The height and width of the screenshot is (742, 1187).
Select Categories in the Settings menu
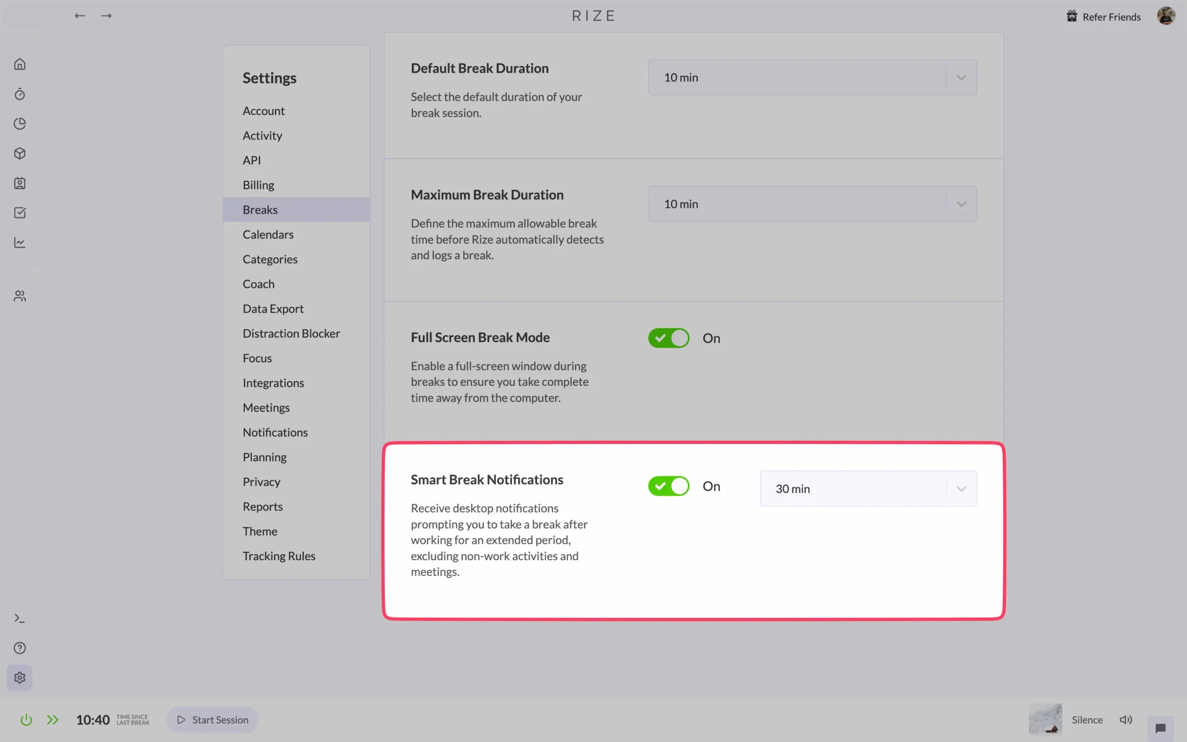296,259
